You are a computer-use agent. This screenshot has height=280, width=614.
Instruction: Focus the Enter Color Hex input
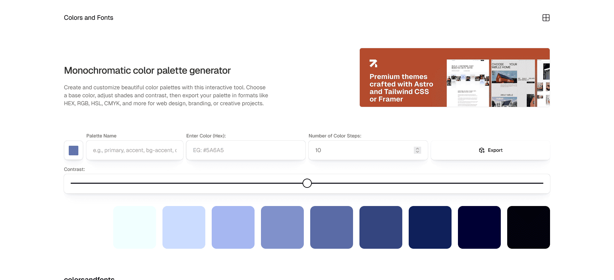(x=246, y=150)
